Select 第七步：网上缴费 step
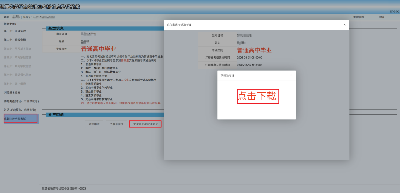 (15, 84)
